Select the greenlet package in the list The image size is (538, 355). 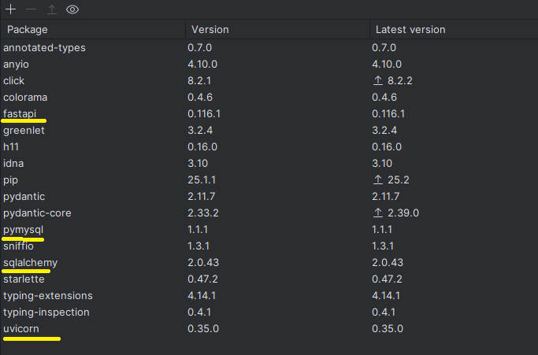click(x=24, y=130)
